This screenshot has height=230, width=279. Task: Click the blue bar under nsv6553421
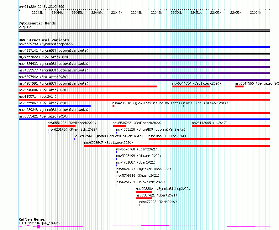tap(144, 119)
